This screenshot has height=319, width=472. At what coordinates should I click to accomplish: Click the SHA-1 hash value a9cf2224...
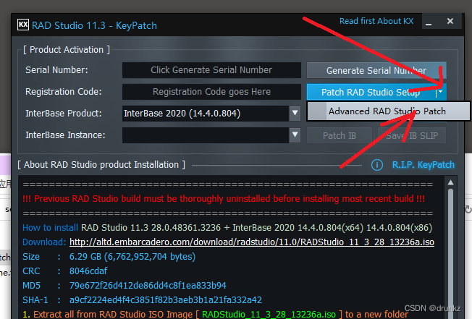click(166, 299)
